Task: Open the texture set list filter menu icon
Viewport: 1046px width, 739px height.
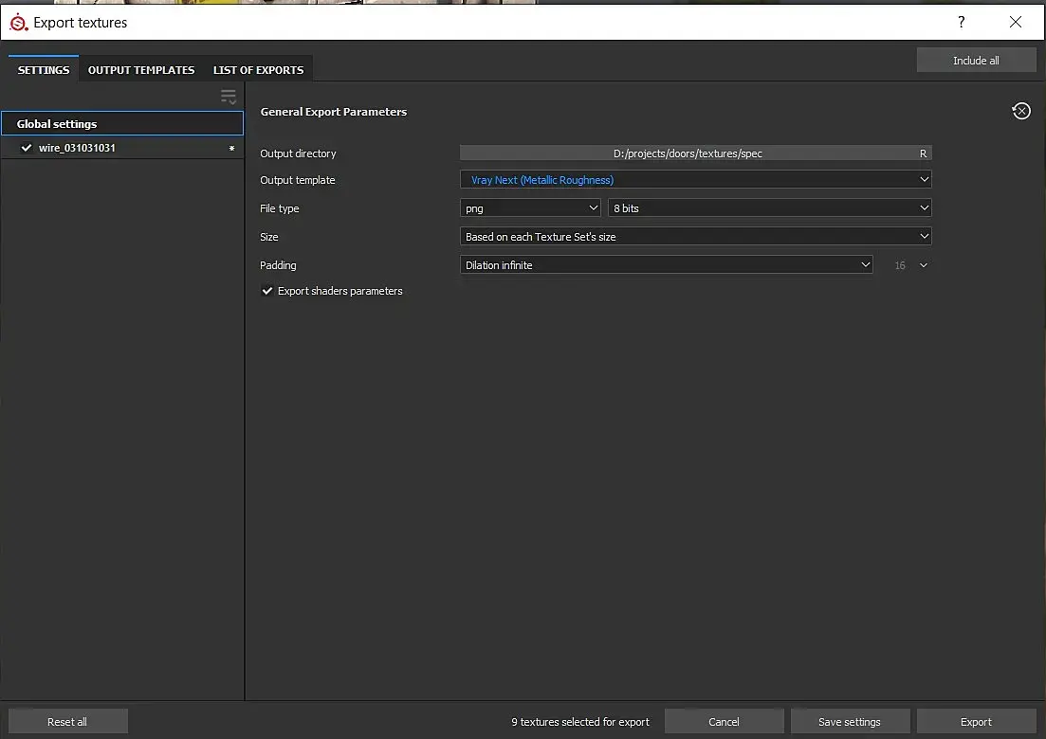Action: coord(229,98)
